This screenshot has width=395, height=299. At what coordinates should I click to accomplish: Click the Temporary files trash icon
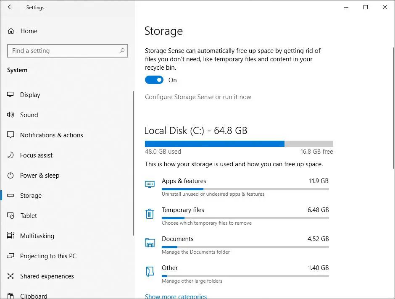tap(150, 214)
